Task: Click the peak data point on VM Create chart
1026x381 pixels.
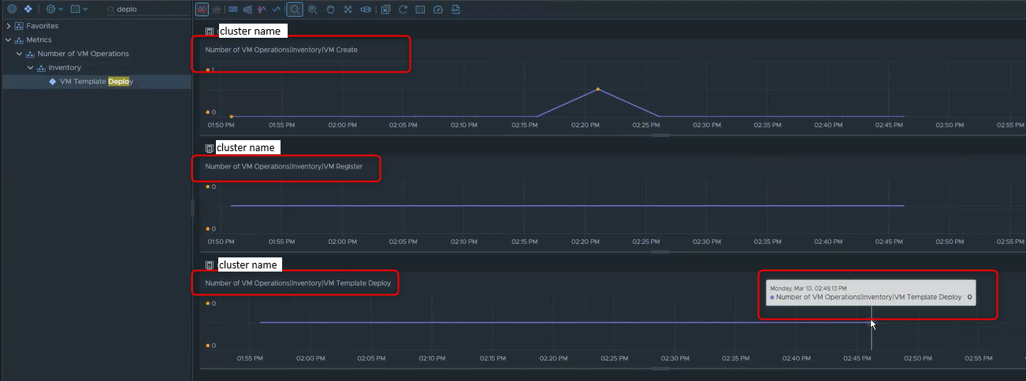Action: point(598,89)
